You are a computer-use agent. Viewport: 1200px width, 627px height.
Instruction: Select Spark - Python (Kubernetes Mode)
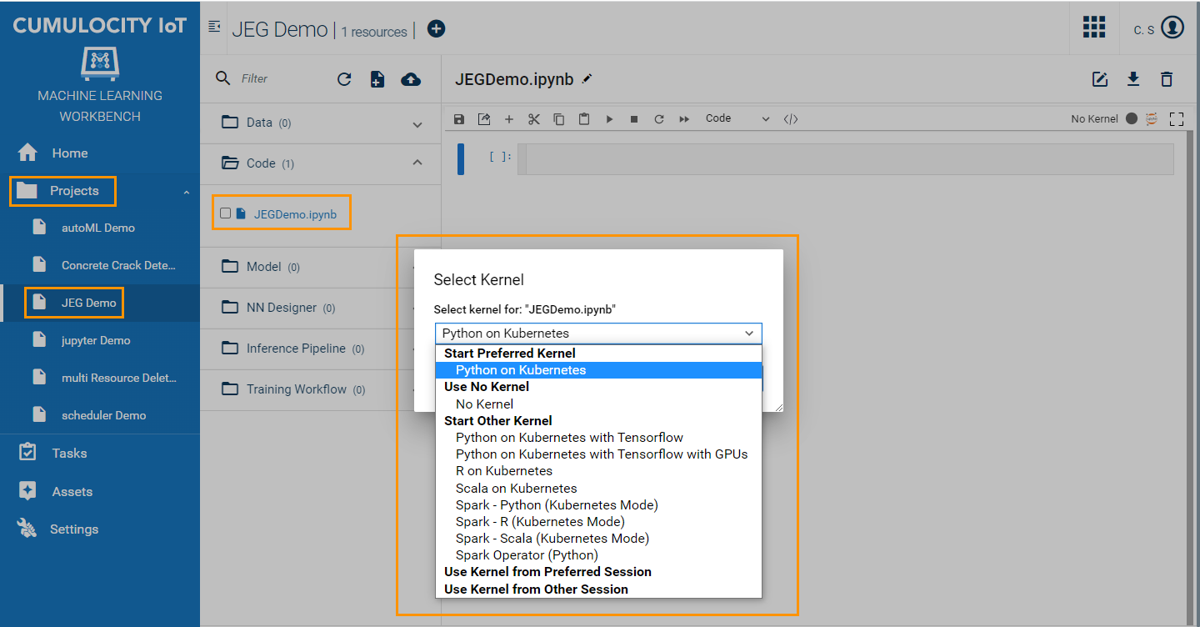tap(598, 505)
